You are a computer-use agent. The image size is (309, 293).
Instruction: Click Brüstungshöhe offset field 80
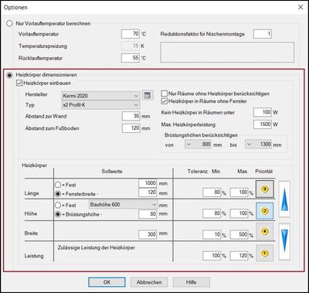[x=148, y=214]
